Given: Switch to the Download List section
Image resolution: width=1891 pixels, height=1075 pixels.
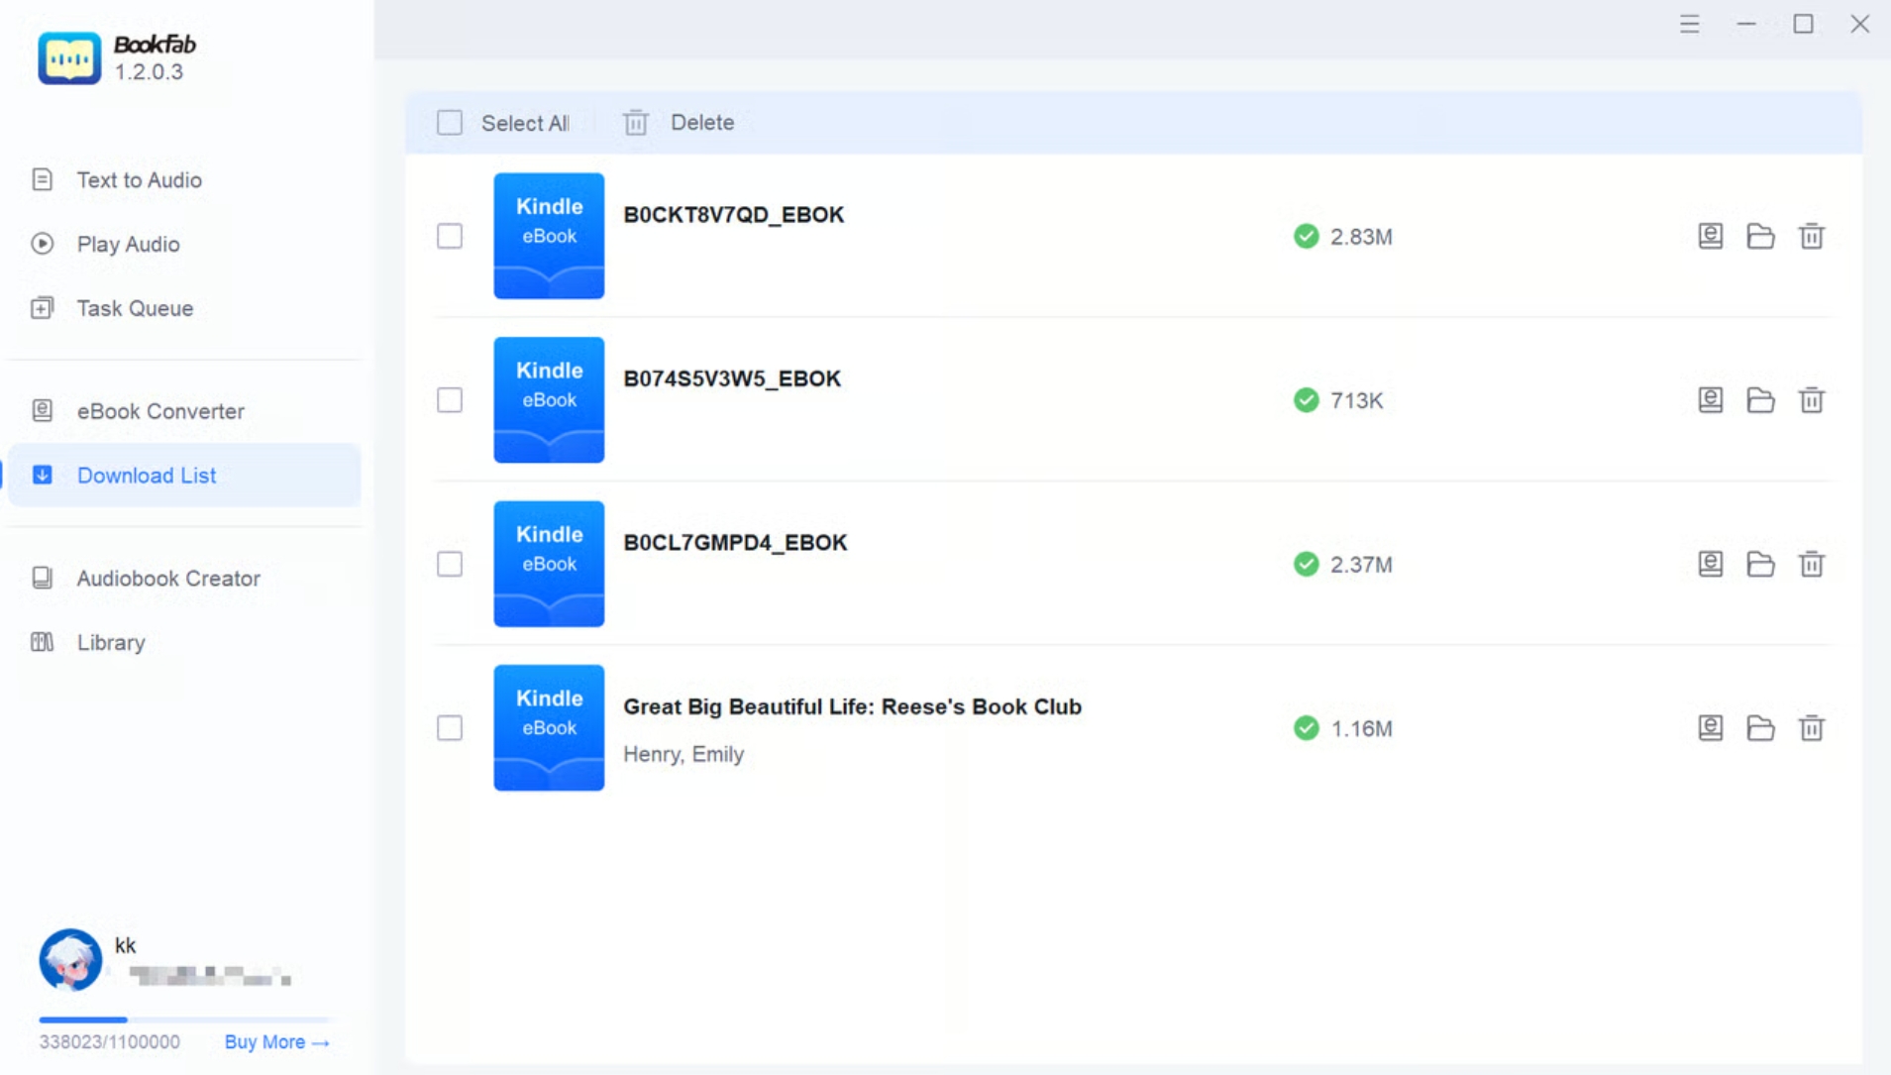Looking at the screenshot, I should 147,475.
